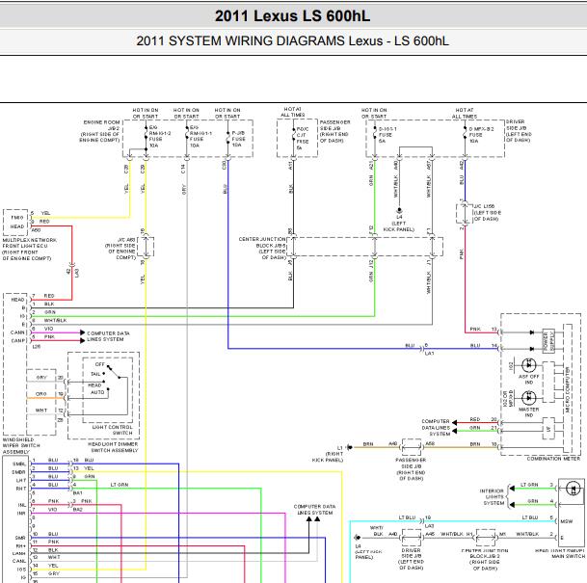Image resolution: width=587 pixels, height=583 pixels.
Task: Select the "CANN" terminal label
Action: (17, 332)
